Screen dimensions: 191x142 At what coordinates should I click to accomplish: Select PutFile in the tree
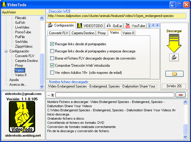(20, 37)
